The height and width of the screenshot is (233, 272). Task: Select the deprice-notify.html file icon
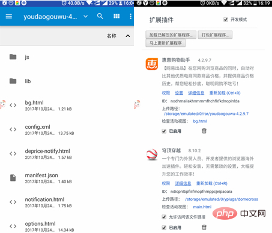coord(13,153)
